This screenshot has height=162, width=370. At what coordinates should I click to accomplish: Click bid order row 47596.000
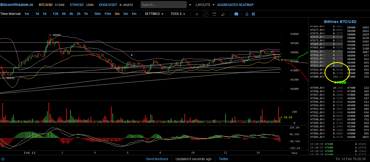326,98
